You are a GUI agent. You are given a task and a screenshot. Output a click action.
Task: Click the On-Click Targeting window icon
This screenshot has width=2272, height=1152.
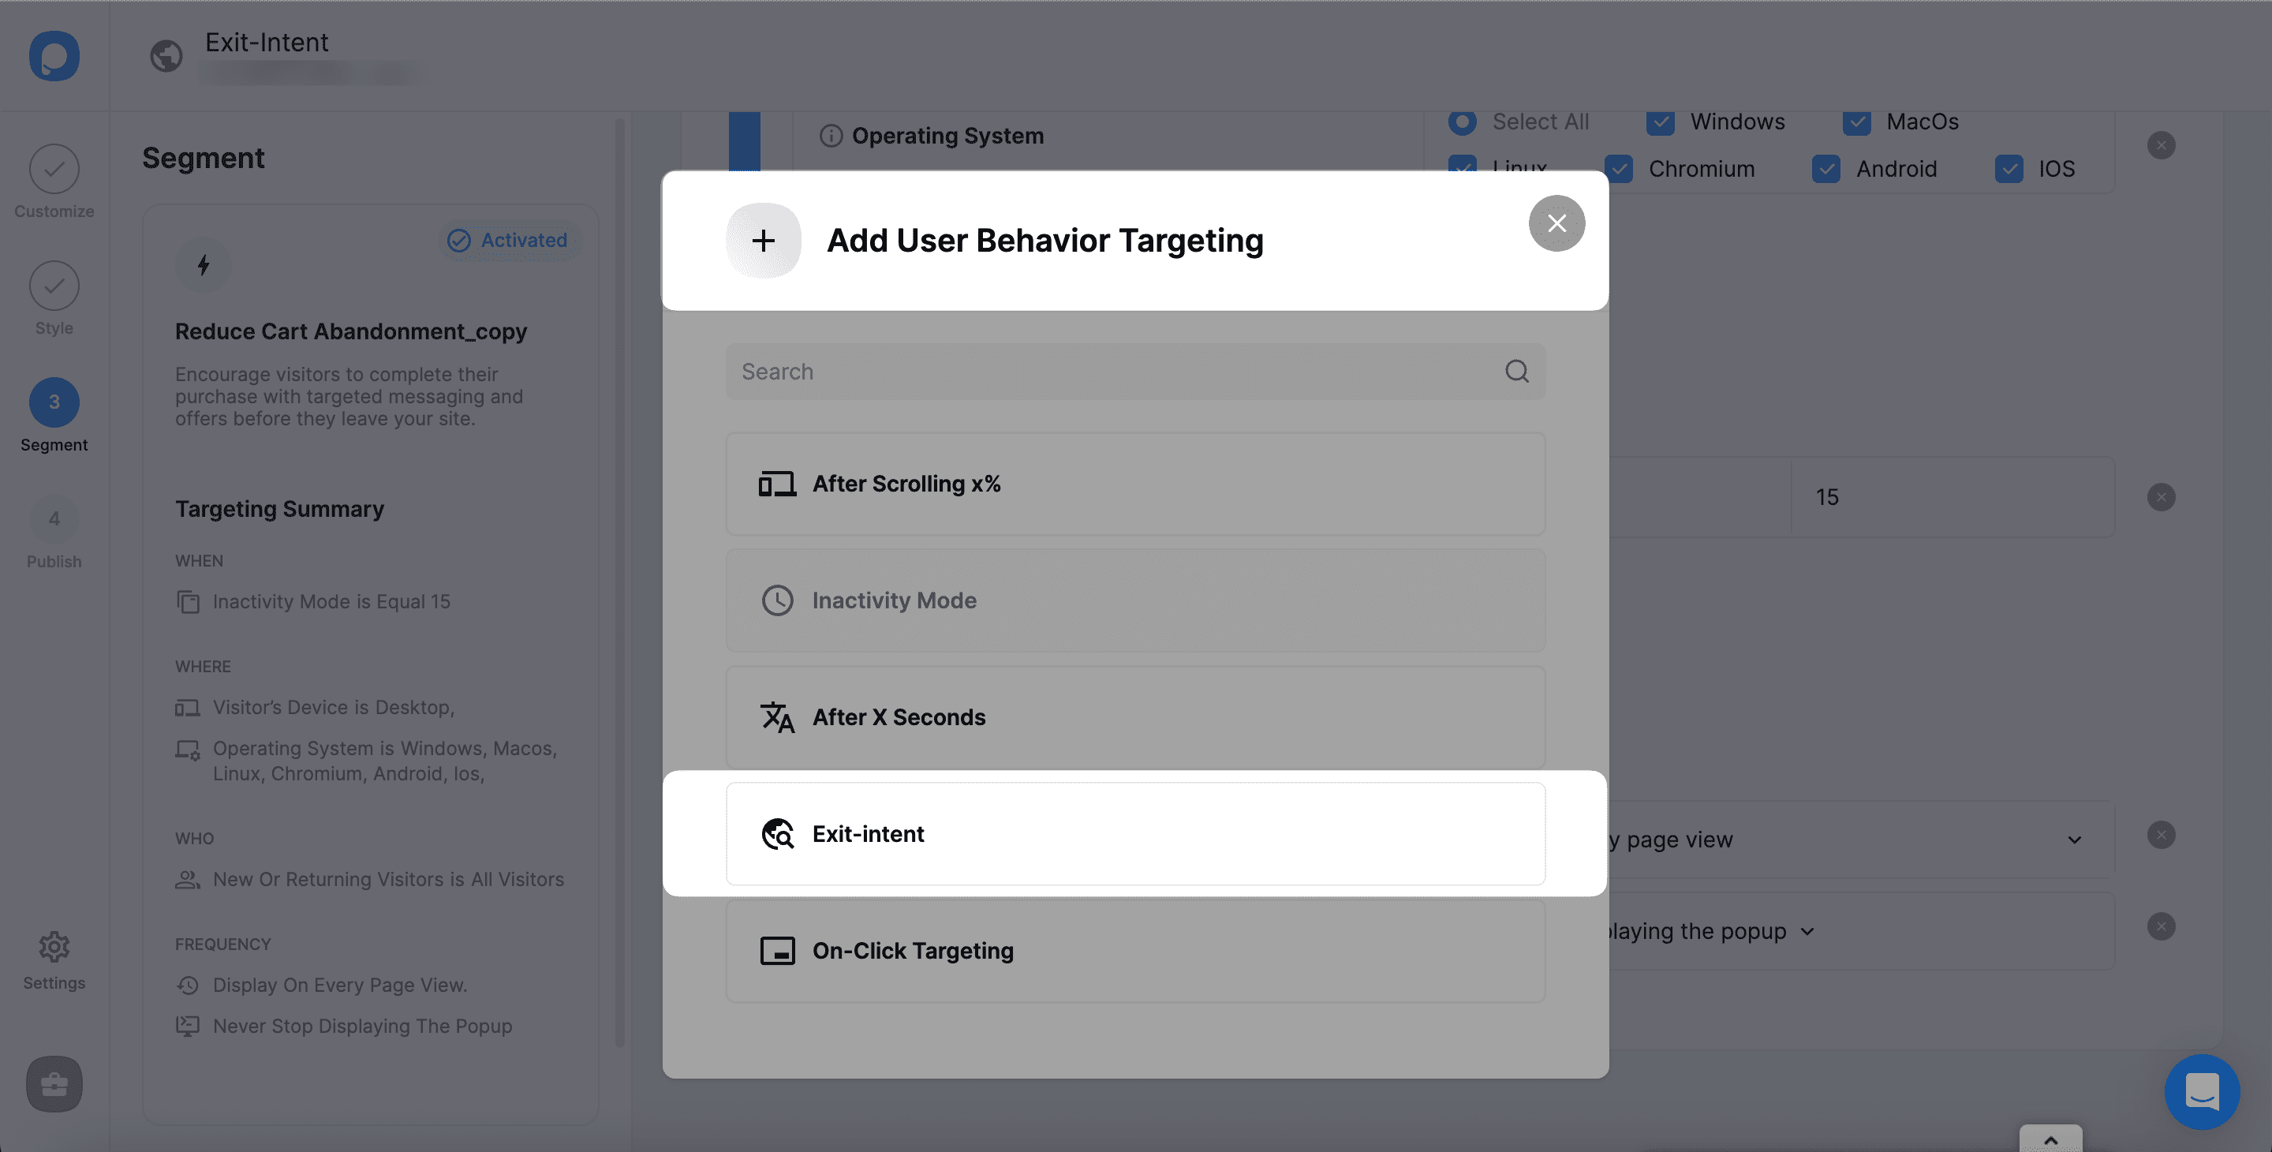(777, 951)
